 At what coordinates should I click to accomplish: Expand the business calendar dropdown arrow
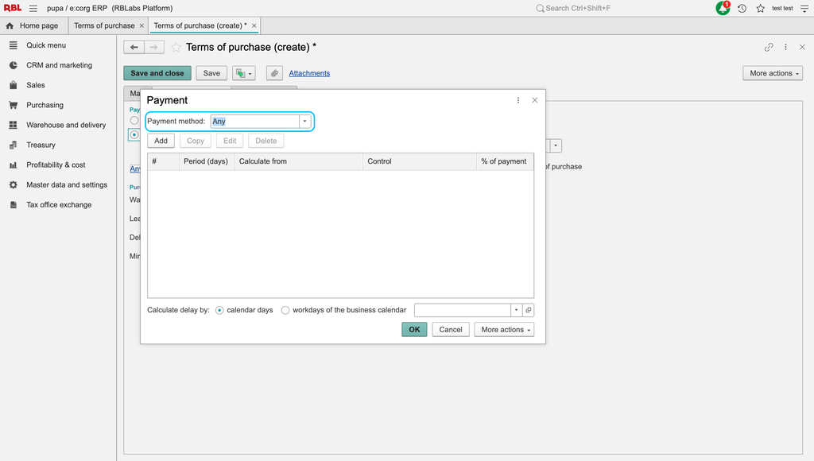coord(516,310)
